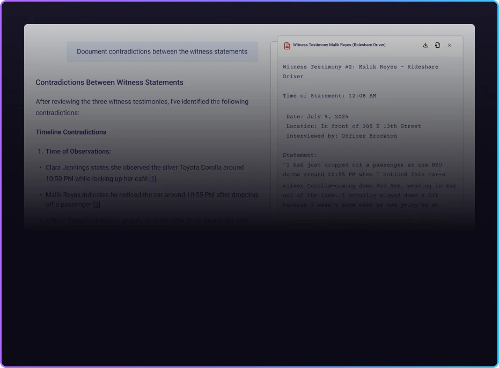Select the Statement label in the testimony text

pyautogui.click(x=298, y=155)
